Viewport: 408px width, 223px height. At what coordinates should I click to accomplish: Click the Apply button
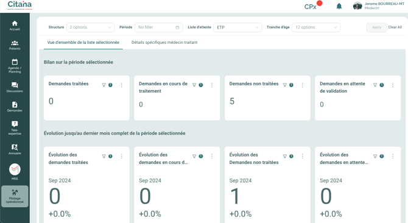pos(376,27)
